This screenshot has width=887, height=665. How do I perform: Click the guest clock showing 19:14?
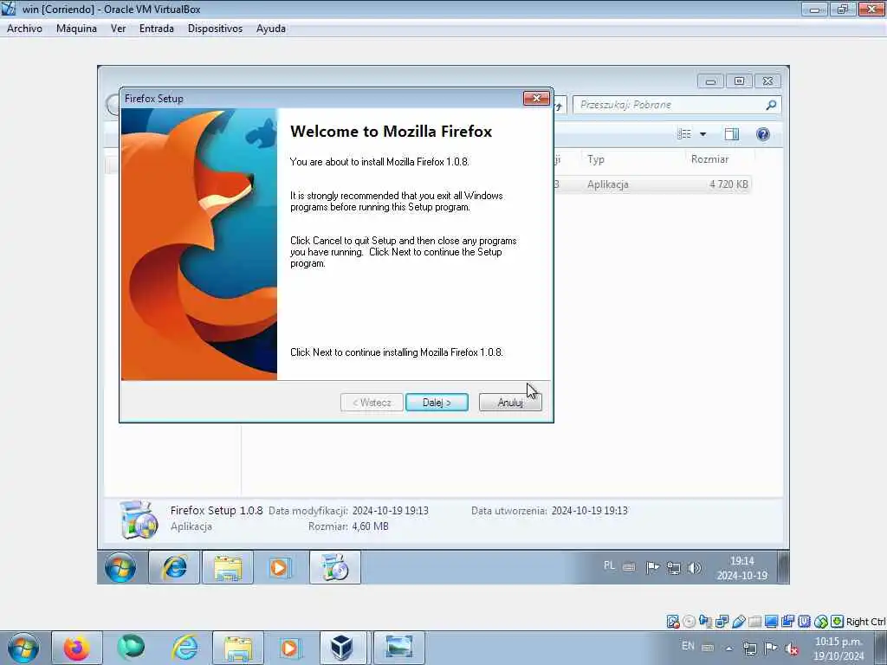pyautogui.click(x=742, y=568)
